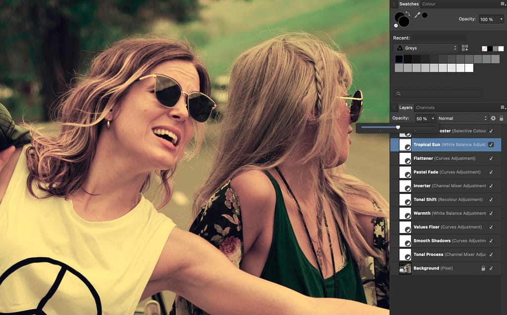Toggle visibility of the Flattener layer
The height and width of the screenshot is (315, 507).
tap(491, 158)
